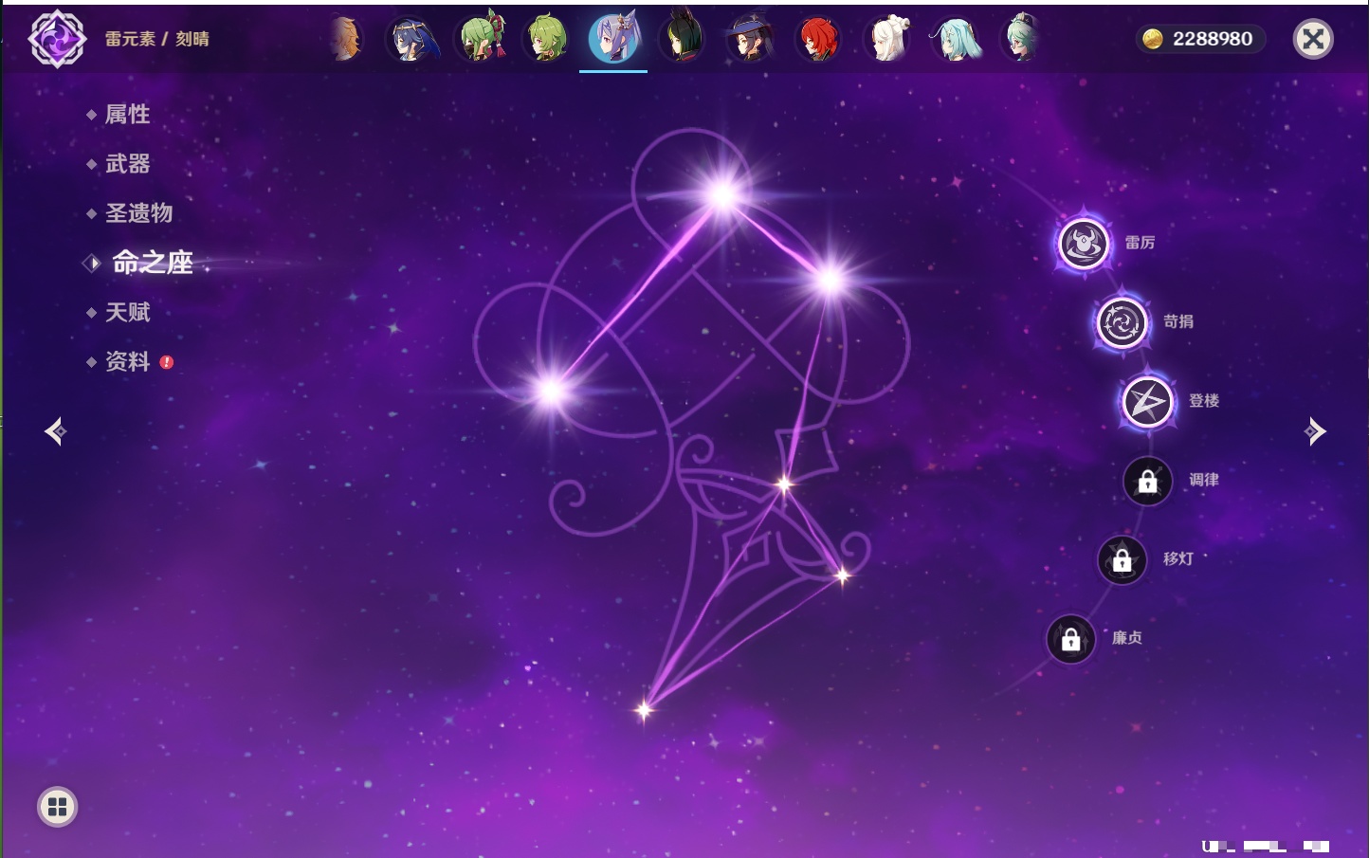Click the Mora amount 2288980

(x=1213, y=39)
